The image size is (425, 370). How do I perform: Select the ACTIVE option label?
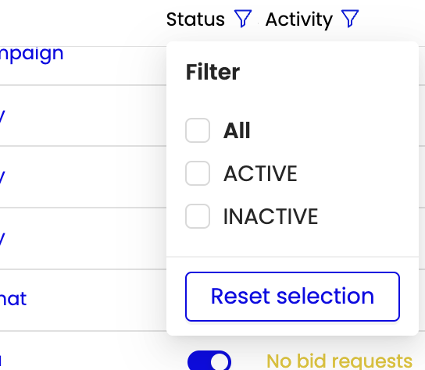[x=260, y=173]
